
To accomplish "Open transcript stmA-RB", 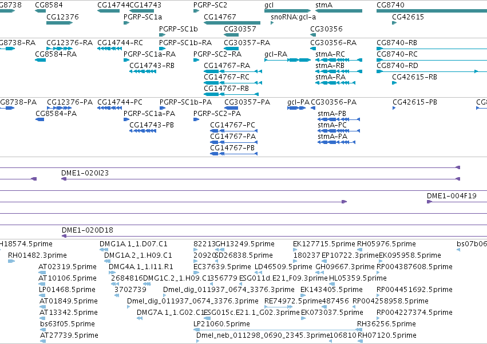I will click(330, 66).
